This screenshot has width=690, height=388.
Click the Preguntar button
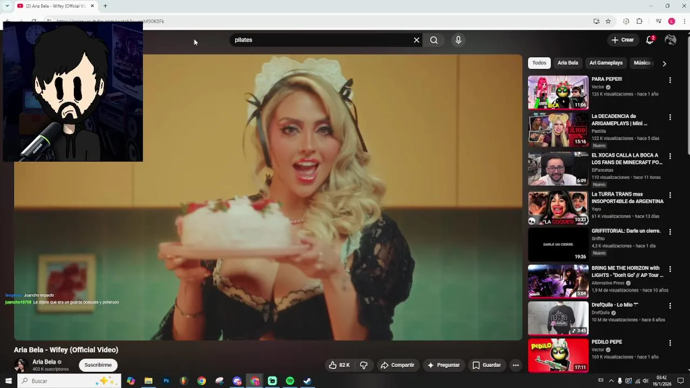pyautogui.click(x=443, y=365)
